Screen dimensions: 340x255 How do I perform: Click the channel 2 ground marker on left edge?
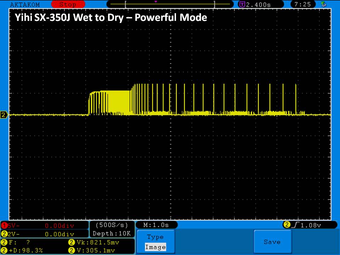(x=4, y=115)
